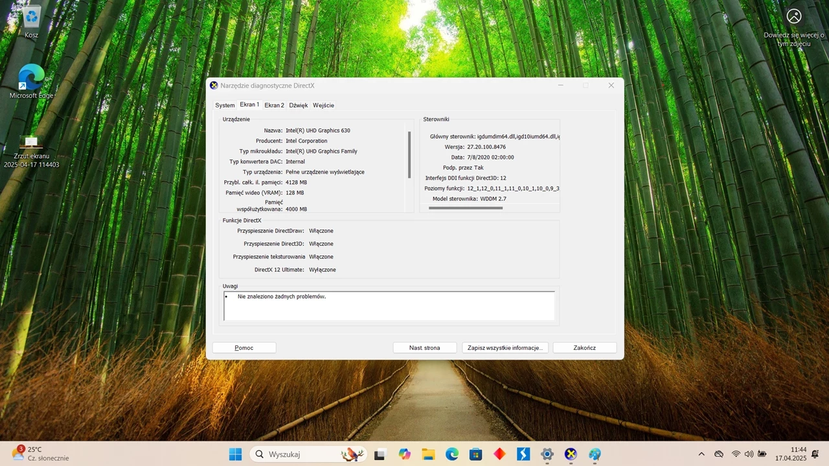The width and height of the screenshot is (829, 466).
Task: Click the Podp. przez Tak value
Action: click(x=479, y=167)
